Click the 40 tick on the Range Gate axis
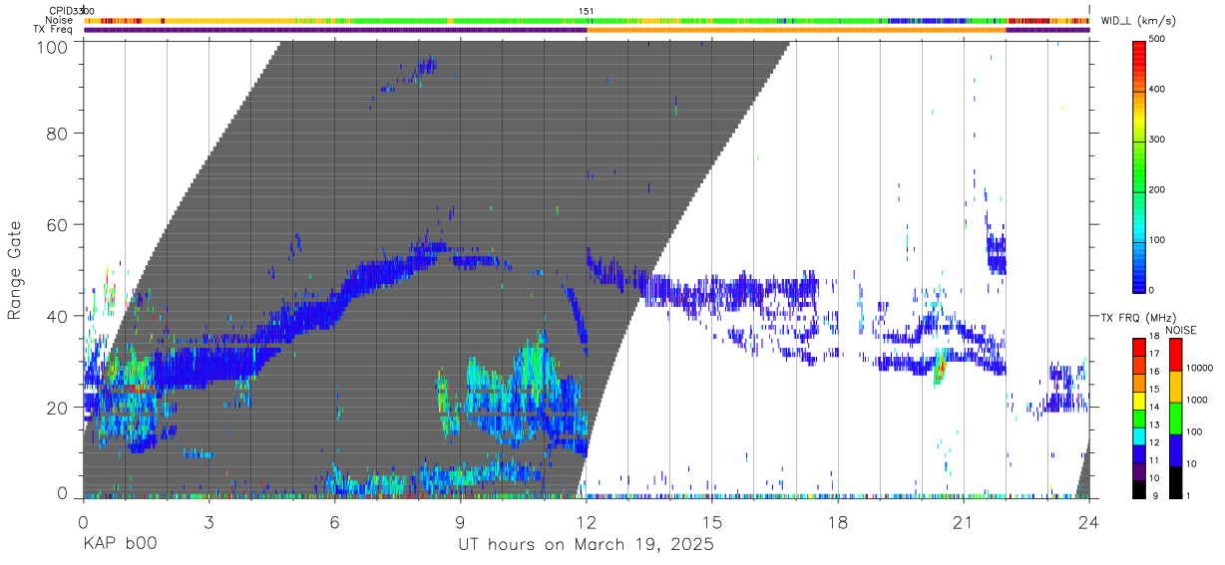 coord(58,316)
